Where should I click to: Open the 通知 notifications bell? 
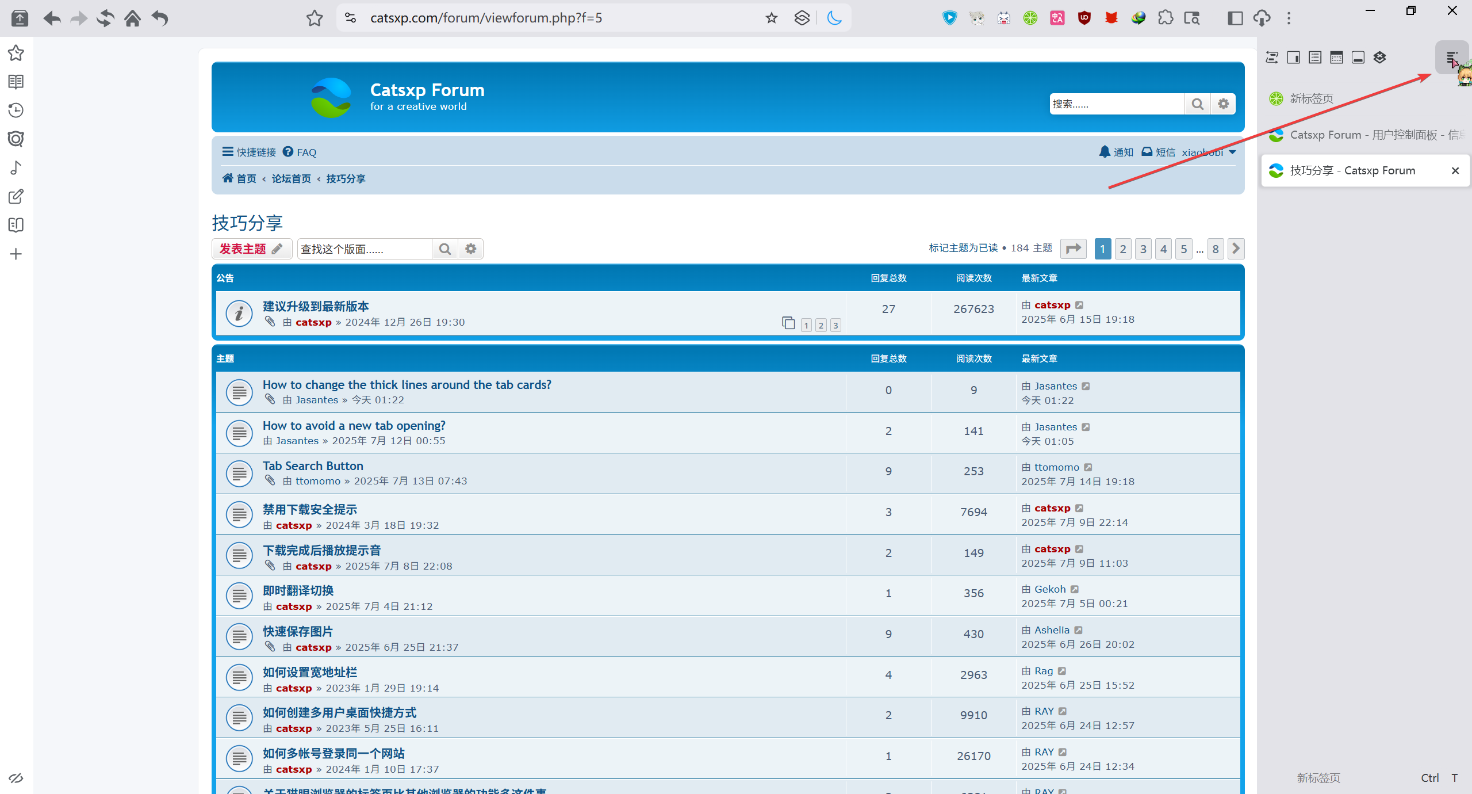(x=1116, y=152)
